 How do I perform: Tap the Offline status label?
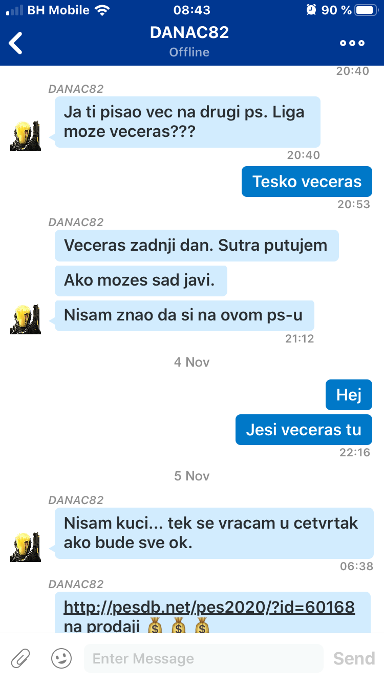point(189,52)
